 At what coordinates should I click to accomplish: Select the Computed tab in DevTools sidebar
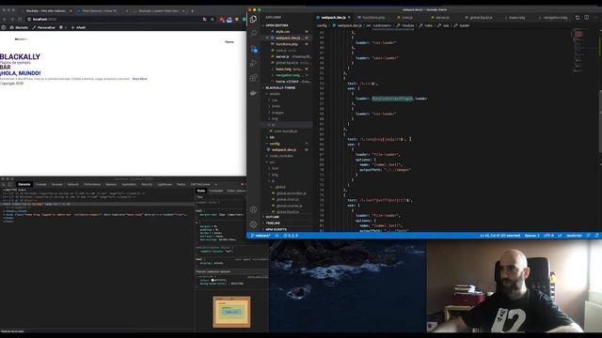(215, 191)
